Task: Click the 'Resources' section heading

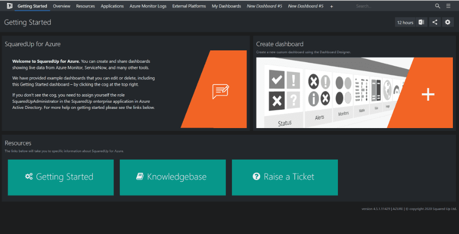Action: [x=18, y=143]
